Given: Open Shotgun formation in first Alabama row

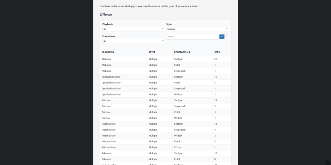Looking at the screenshot, I should point(178,59).
